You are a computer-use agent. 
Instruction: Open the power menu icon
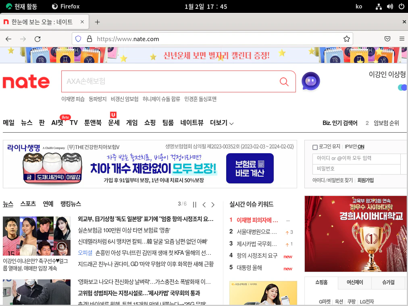coord(402,6)
